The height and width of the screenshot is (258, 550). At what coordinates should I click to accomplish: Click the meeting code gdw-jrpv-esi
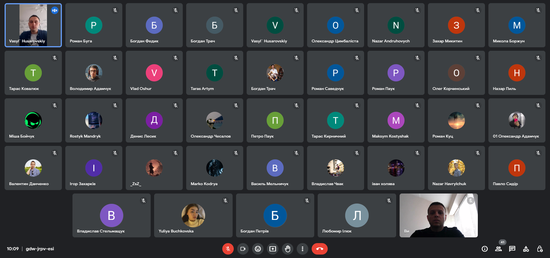pos(40,249)
